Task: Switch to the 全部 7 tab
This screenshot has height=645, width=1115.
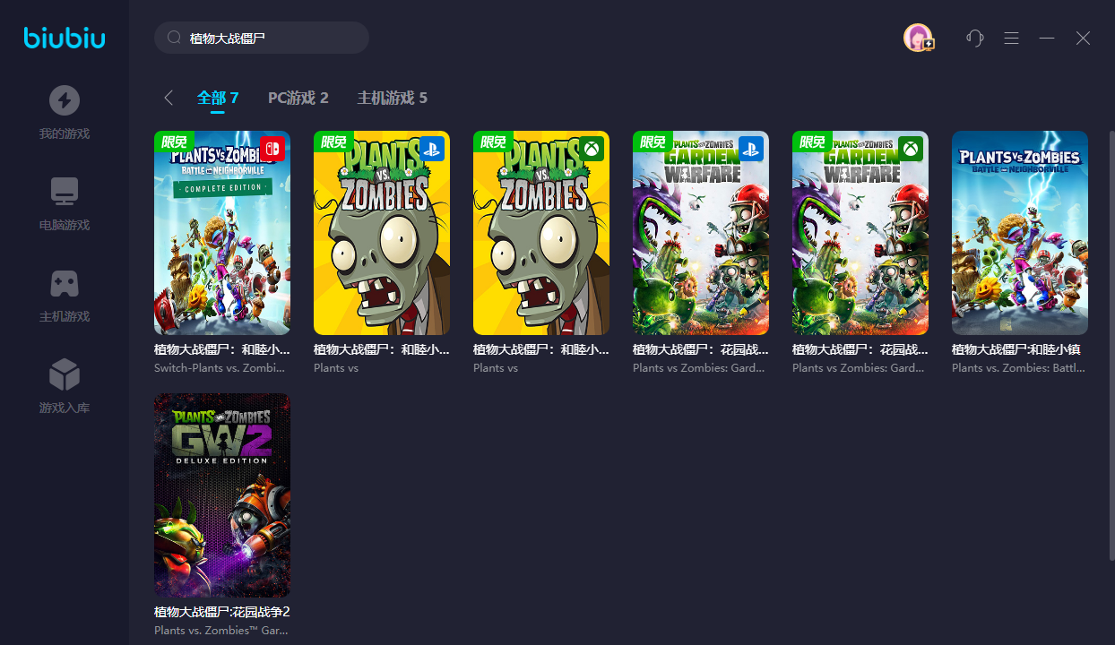Action: (218, 98)
